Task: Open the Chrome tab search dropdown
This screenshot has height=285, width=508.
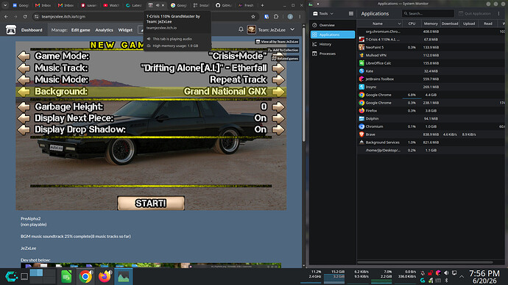Action: coord(5,5)
